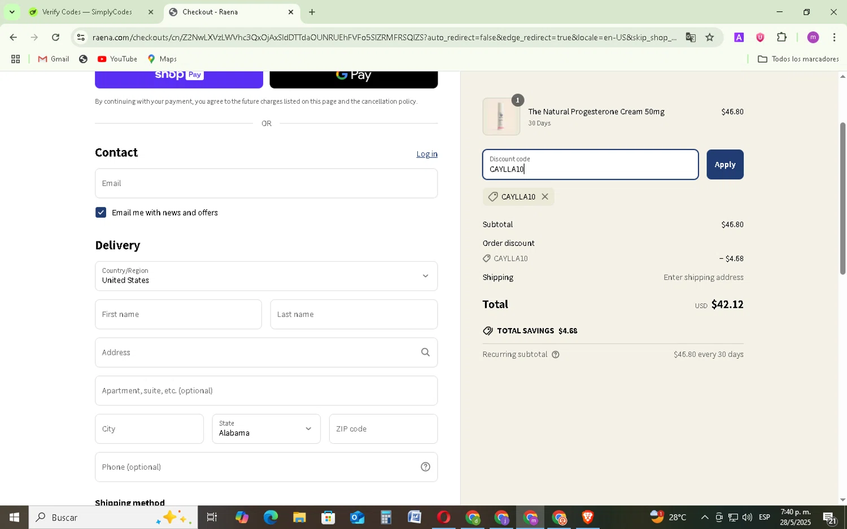Open the purple A extension icon

pyautogui.click(x=739, y=37)
